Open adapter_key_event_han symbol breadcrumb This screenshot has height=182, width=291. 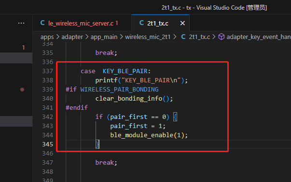pos(259,37)
